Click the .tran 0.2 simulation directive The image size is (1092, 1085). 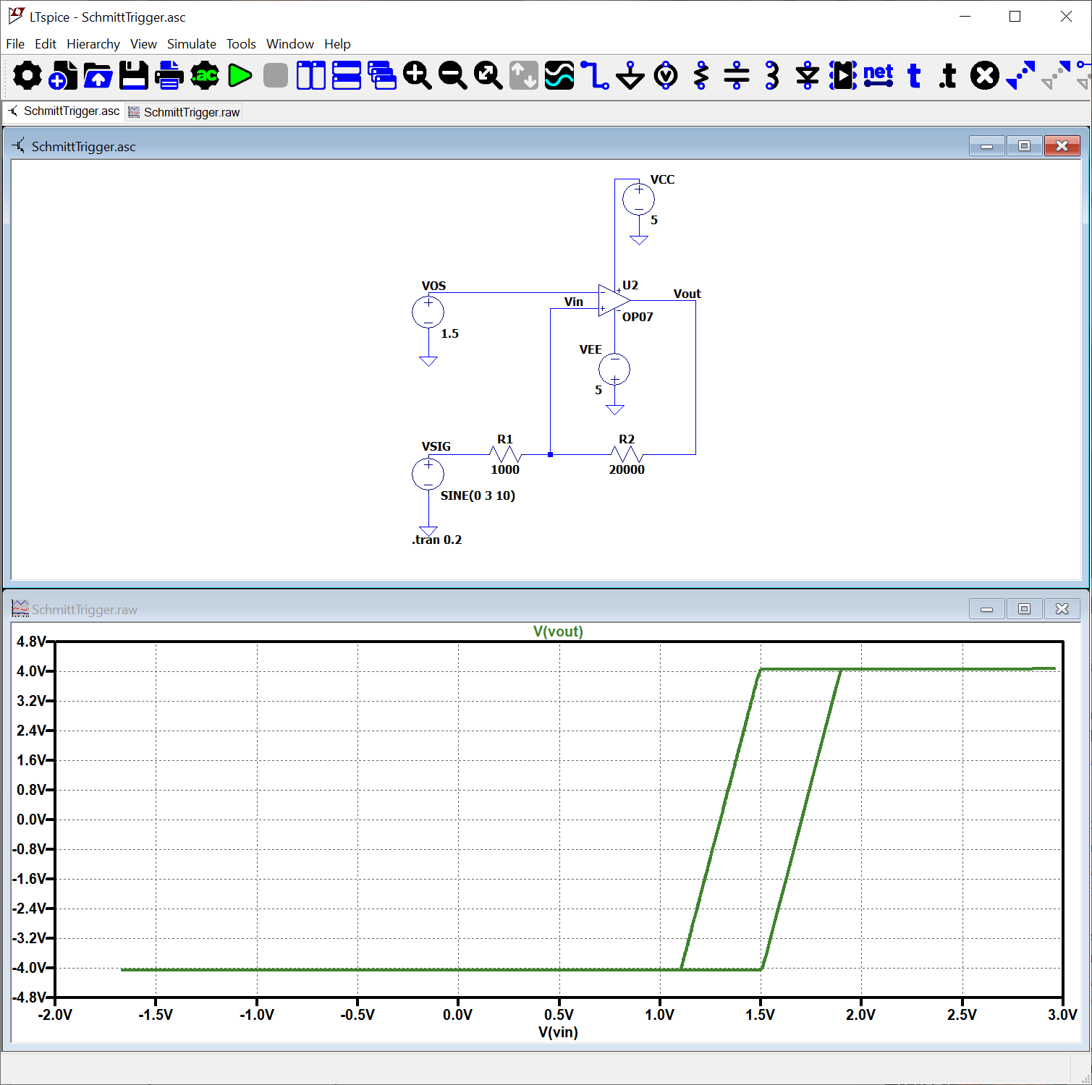pyautogui.click(x=437, y=540)
